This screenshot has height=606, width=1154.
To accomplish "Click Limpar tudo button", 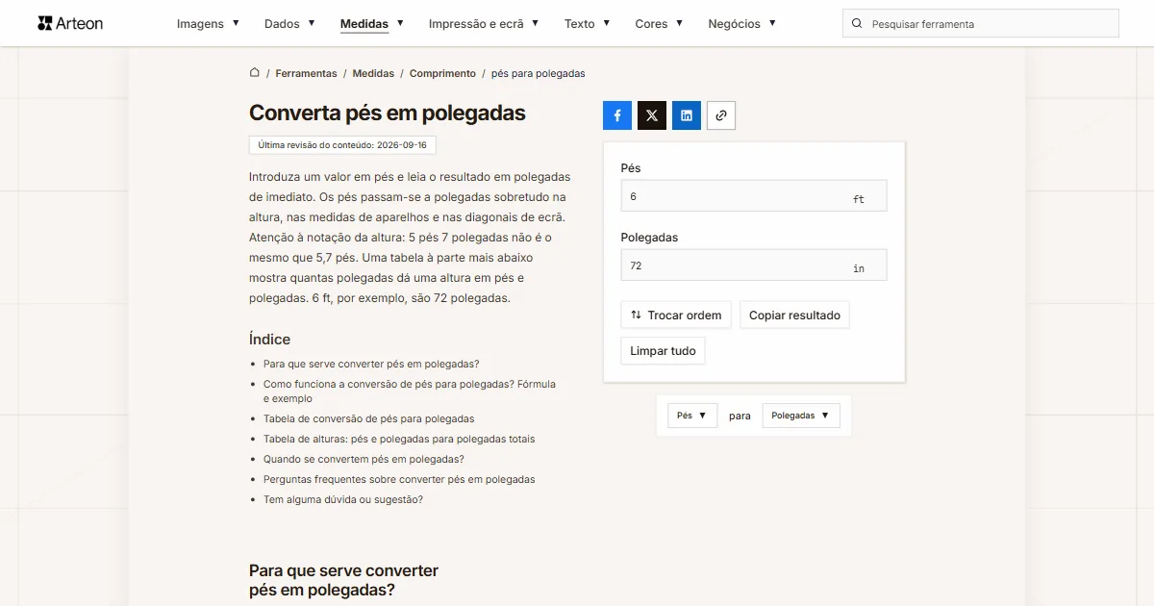I will click(x=663, y=351).
